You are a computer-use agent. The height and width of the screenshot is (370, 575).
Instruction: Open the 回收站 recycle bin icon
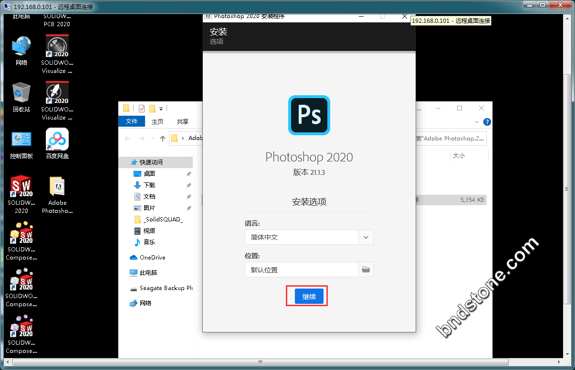click(21, 97)
